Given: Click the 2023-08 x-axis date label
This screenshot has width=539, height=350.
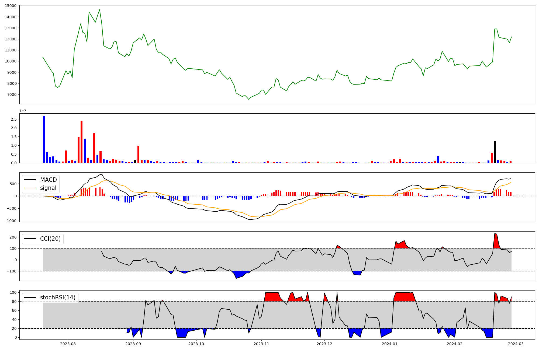Looking at the screenshot, I should pyautogui.click(x=68, y=344).
